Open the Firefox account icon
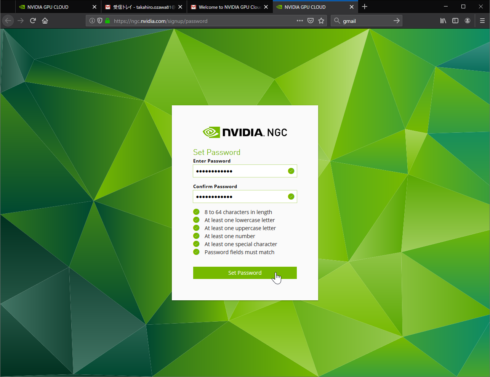This screenshot has height=377, width=490. pyautogui.click(x=468, y=21)
